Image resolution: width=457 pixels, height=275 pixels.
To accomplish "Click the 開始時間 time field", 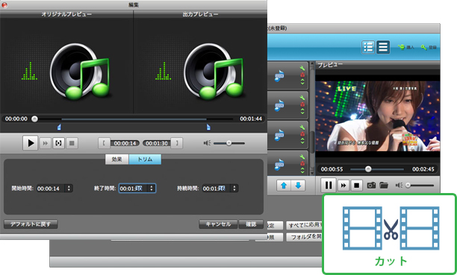I will coord(52,189).
